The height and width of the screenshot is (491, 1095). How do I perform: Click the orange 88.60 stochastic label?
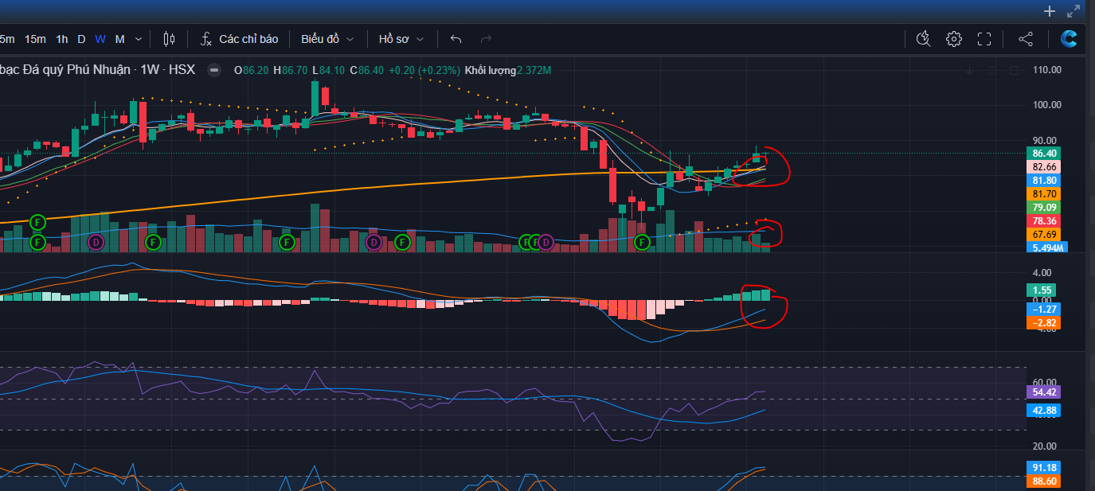(x=1045, y=481)
